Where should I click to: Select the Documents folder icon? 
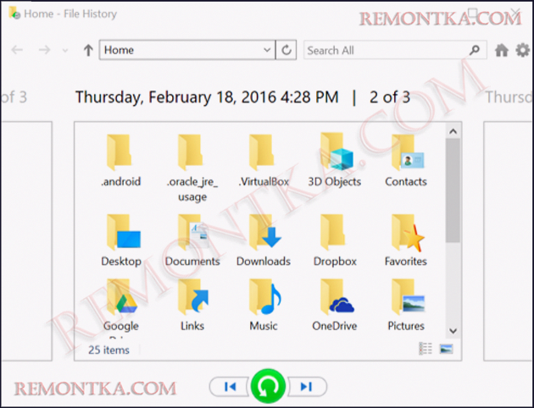(x=193, y=232)
